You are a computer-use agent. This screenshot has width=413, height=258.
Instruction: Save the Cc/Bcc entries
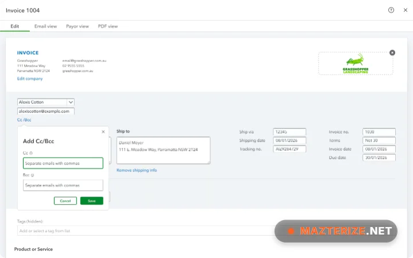coord(92,201)
